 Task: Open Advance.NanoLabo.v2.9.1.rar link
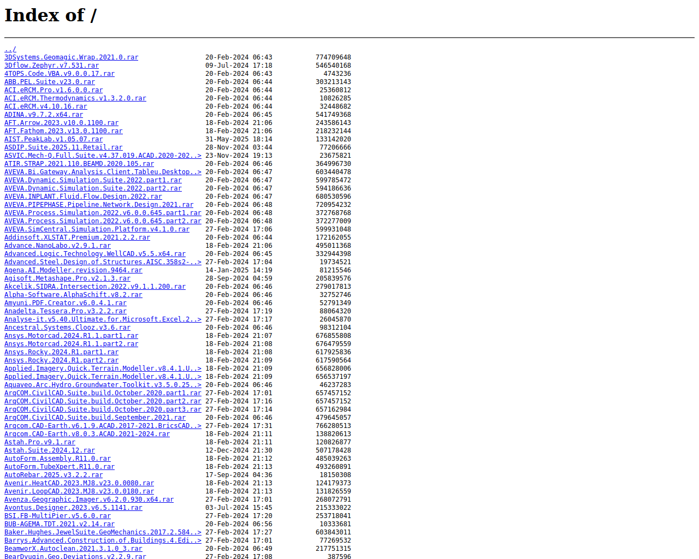[57, 246]
